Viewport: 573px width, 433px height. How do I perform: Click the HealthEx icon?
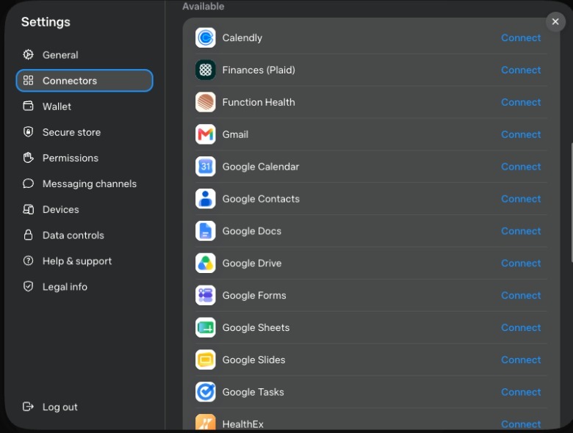206,423
